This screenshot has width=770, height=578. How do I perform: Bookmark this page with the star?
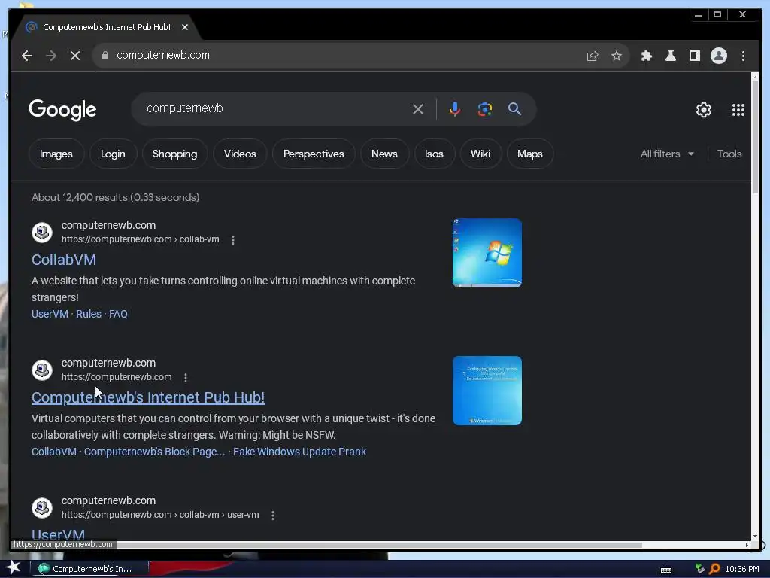617,56
